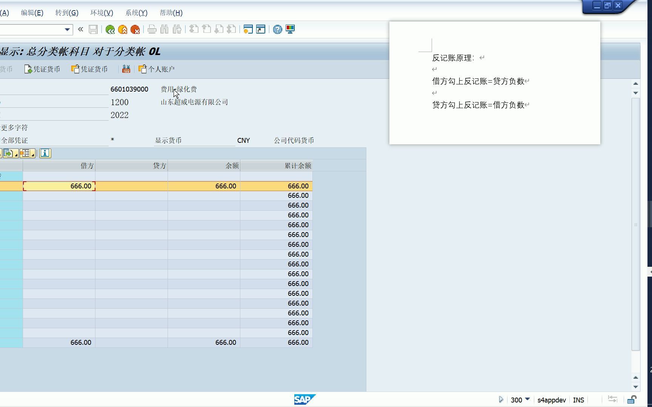The image size is (652, 407).
Task: Select the highlighted 借方 666.00 cell
Action: (x=59, y=186)
